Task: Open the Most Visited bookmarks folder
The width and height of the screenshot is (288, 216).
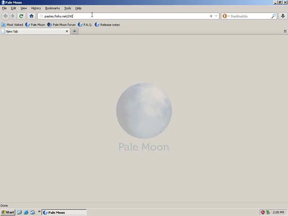Action: 12,25
